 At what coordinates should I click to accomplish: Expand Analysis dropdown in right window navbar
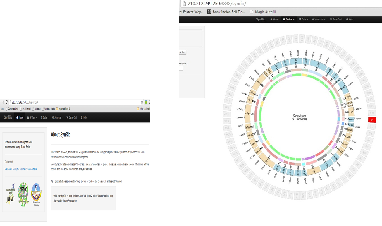pyautogui.click(x=319, y=19)
